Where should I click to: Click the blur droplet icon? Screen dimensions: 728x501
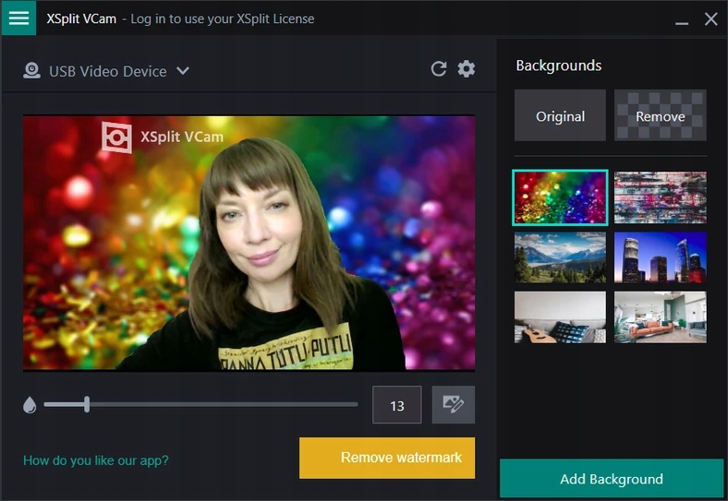30,404
